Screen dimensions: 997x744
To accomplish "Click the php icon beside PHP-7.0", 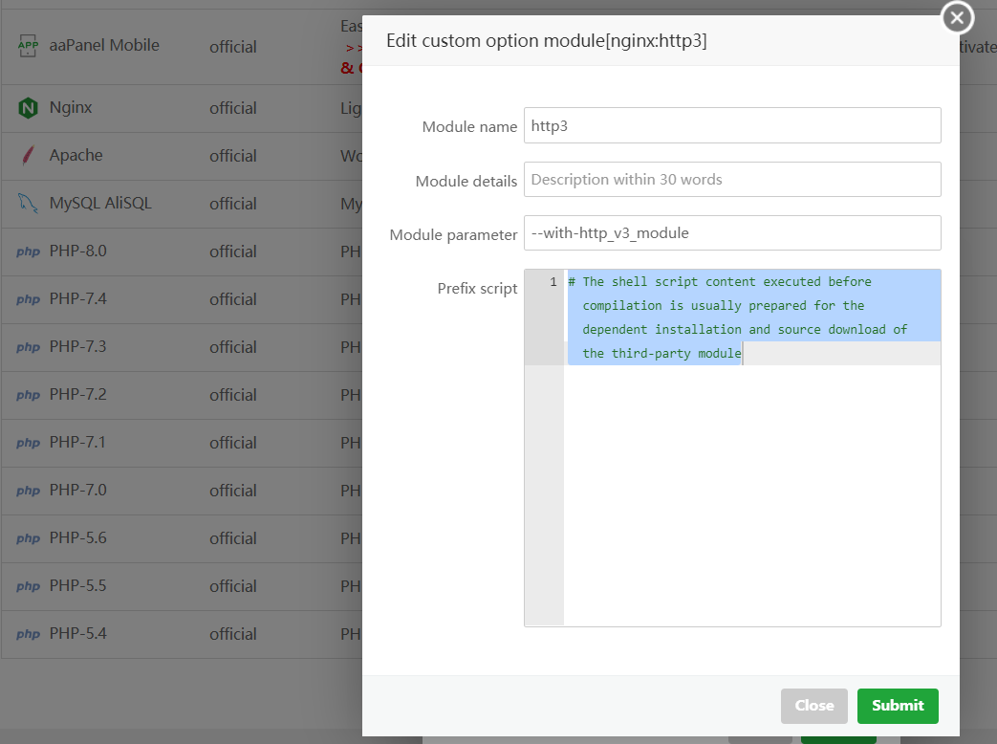I will (x=28, y=491).
